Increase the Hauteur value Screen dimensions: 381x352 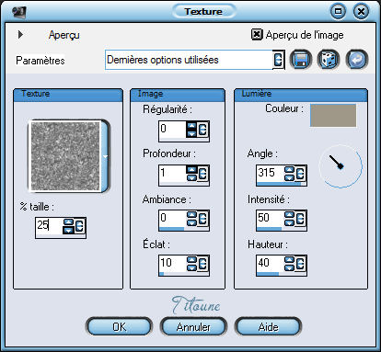pyautogui.click(x=290, y=260)
